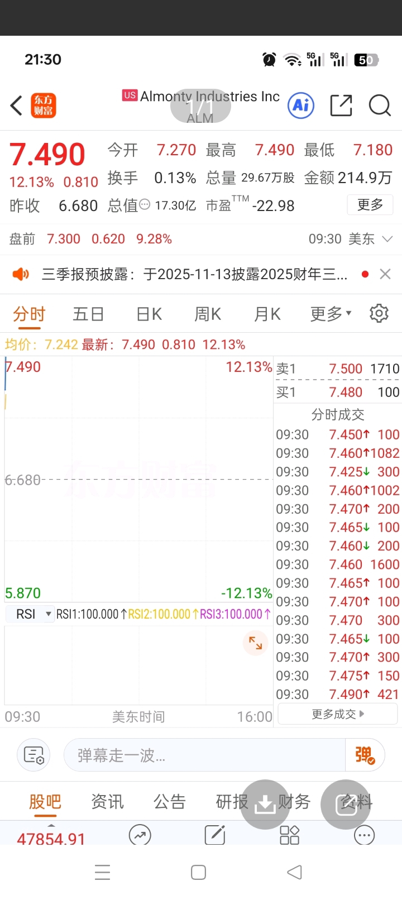Open the 公告 tab
This screenshot has width=402, height=900.
170,802
